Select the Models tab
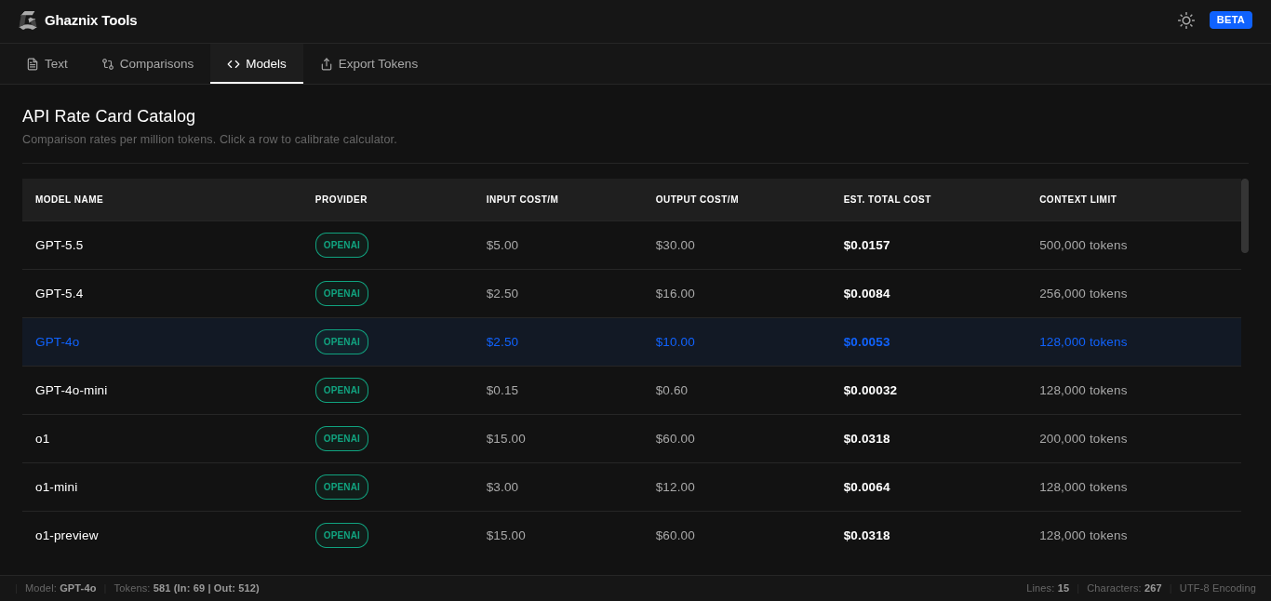The image size is (1271, 601). click(257, 64)
